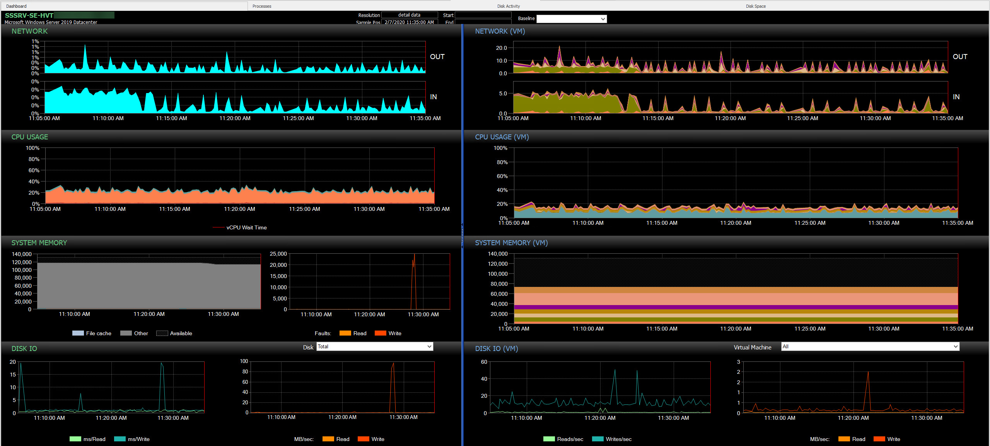Click the ms/Read legend icon under Disk IO
990x446 pixels.
coord(75,439)
